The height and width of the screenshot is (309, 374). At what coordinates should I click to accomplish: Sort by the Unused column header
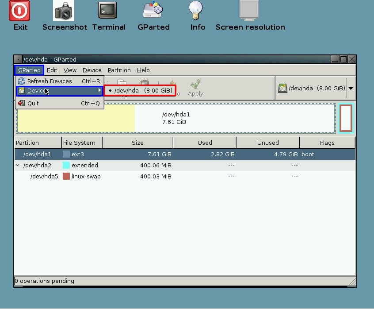click(x=268, y=143)
